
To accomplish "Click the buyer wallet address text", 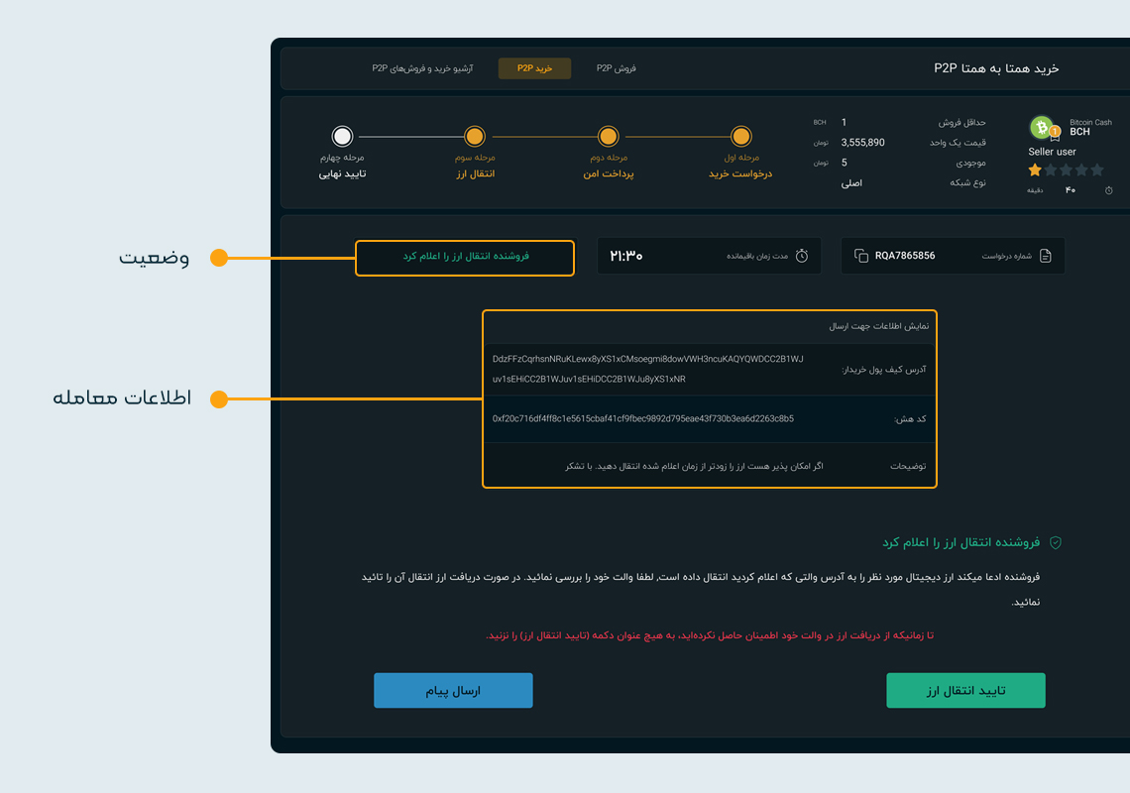I will click(648, 369).
